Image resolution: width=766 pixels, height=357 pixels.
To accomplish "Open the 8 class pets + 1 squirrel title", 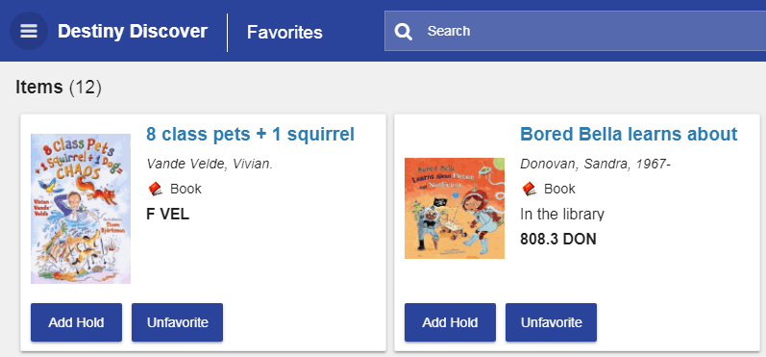I will coord(250,134).
